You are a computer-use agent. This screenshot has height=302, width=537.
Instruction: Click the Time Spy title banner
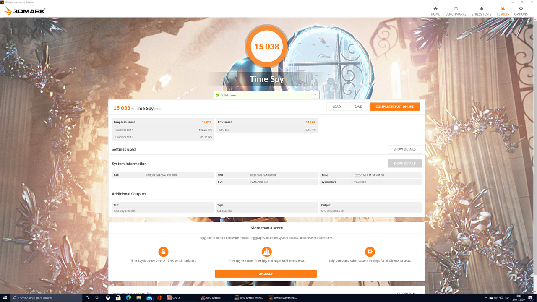[x=266, y=79]
